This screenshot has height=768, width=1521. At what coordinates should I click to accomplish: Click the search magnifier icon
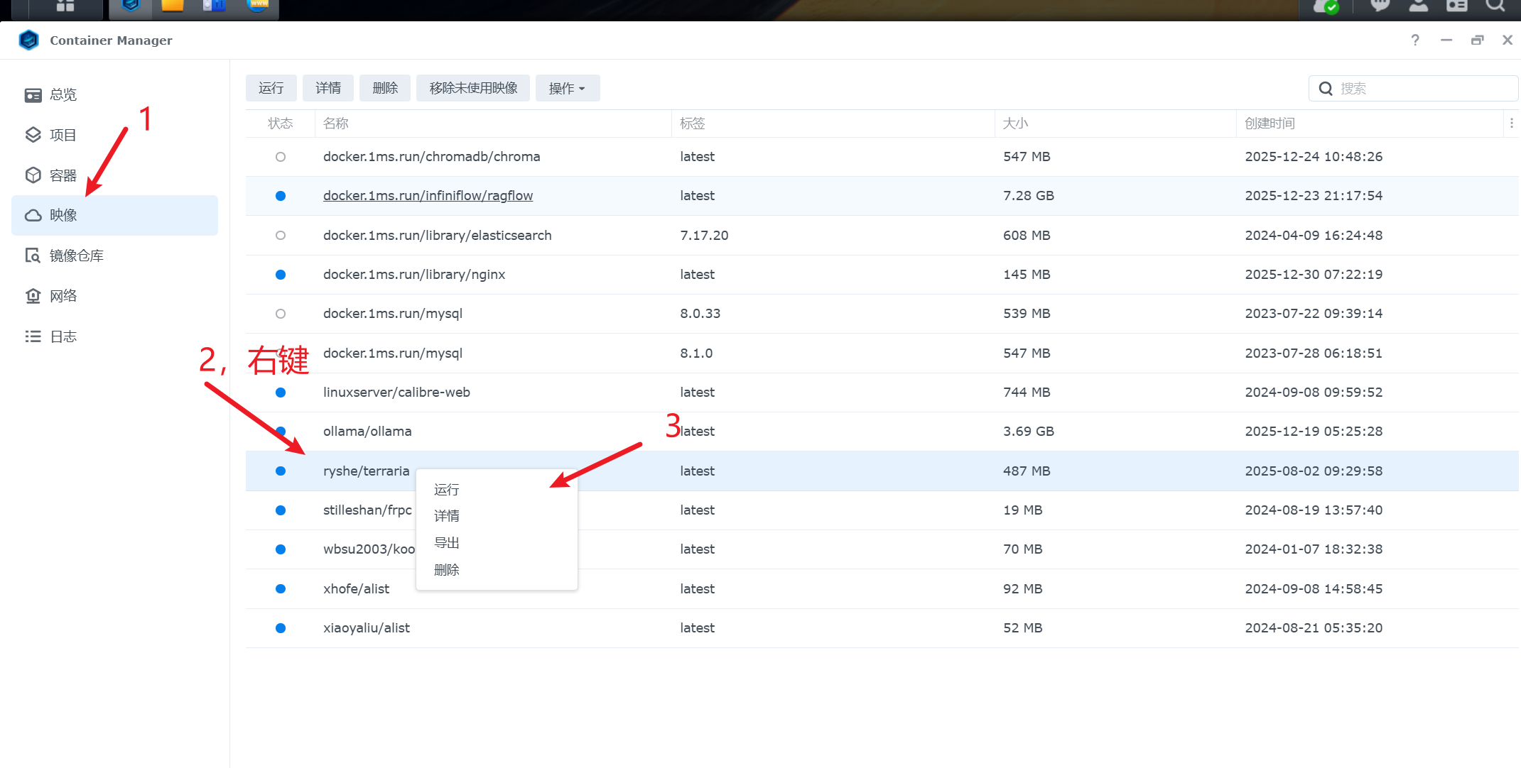pyautogui.click(x=1326, y=89)
